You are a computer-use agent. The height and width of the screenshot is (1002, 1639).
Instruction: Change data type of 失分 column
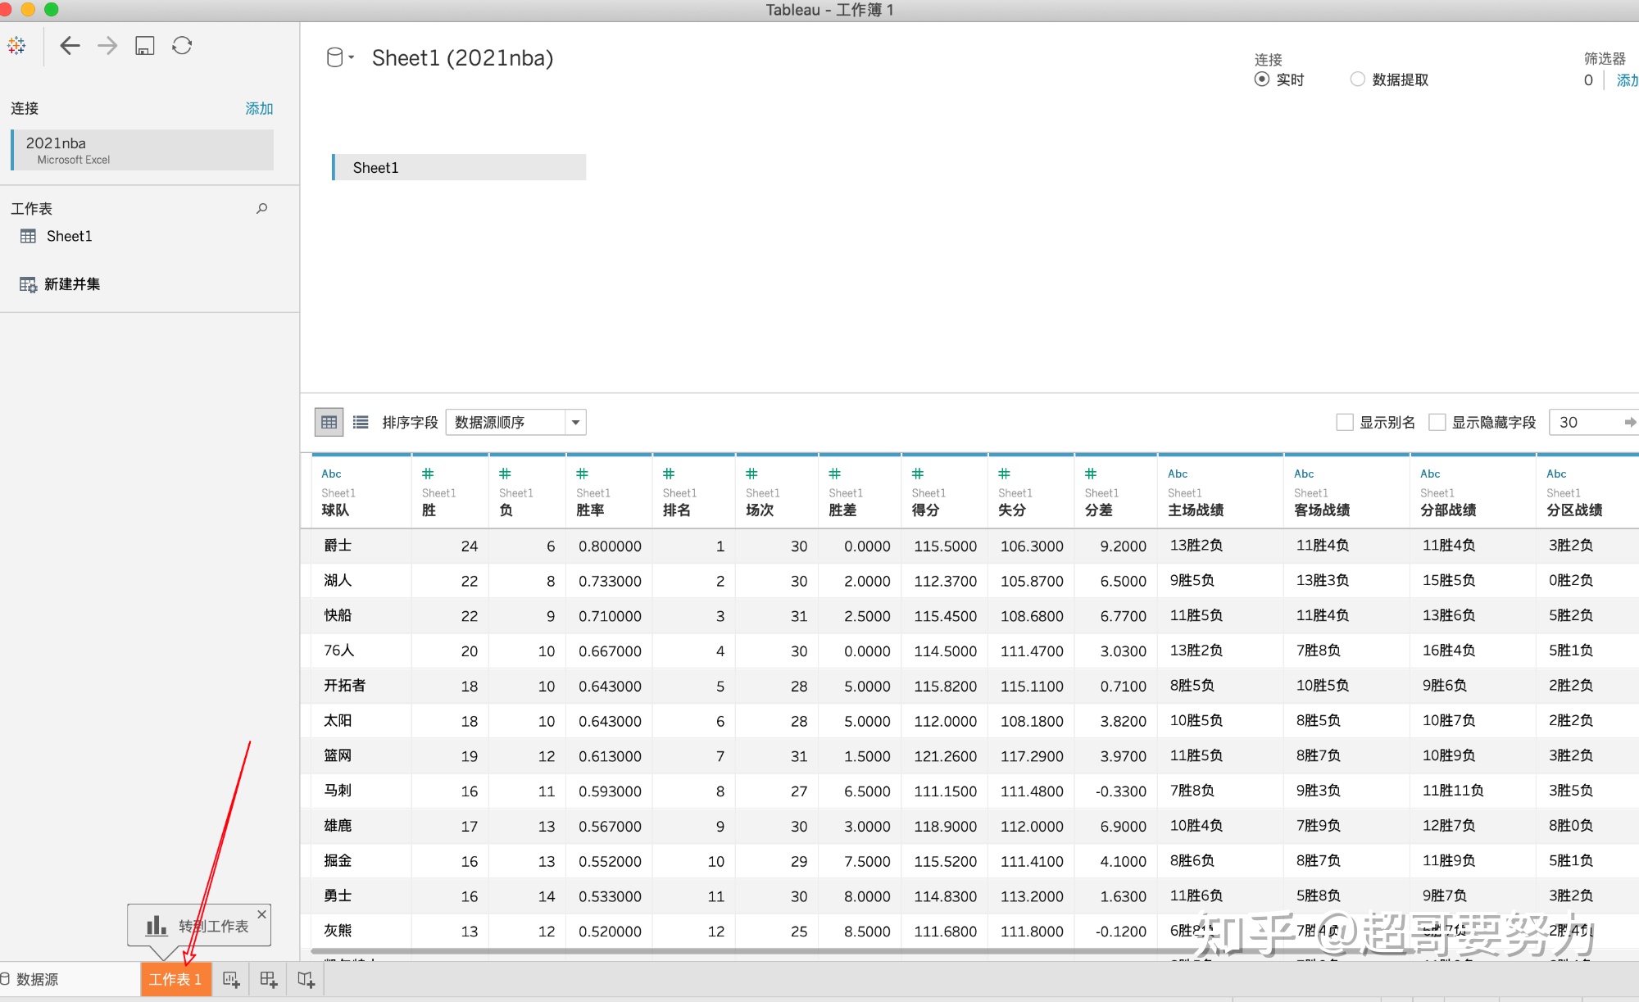1004,474
